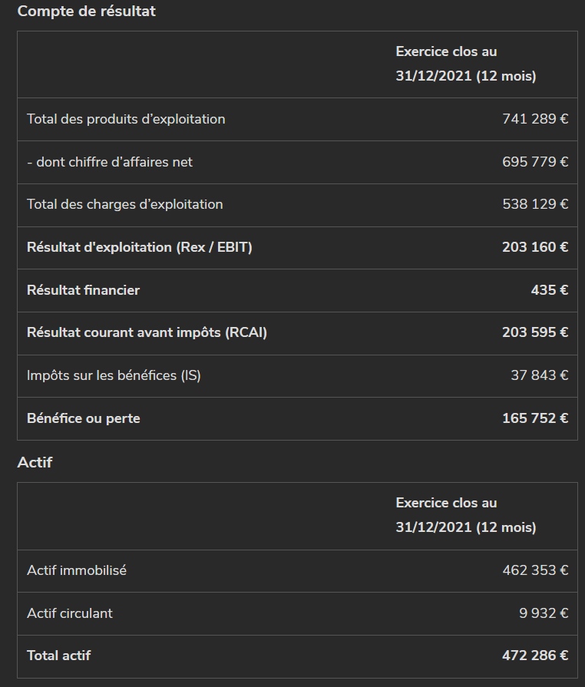Select the 'Bénéfice ou perte' row label
The width and height of the screenshot is (585, 687).
point(83,418)
